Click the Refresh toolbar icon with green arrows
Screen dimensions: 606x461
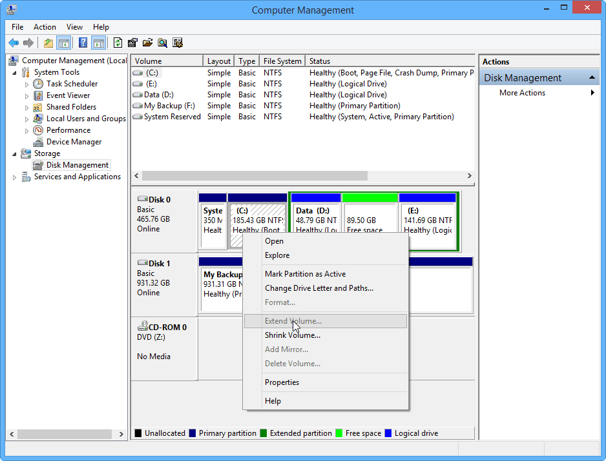[118, 43]
